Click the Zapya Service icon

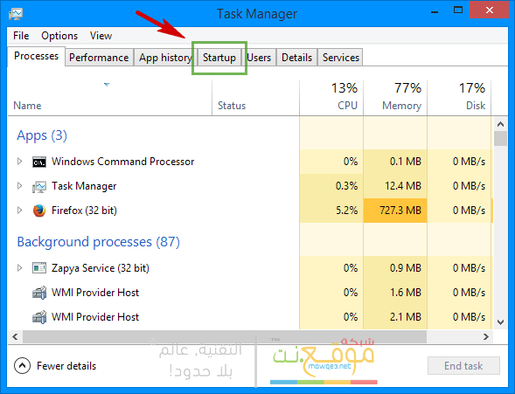pos(39,268)
